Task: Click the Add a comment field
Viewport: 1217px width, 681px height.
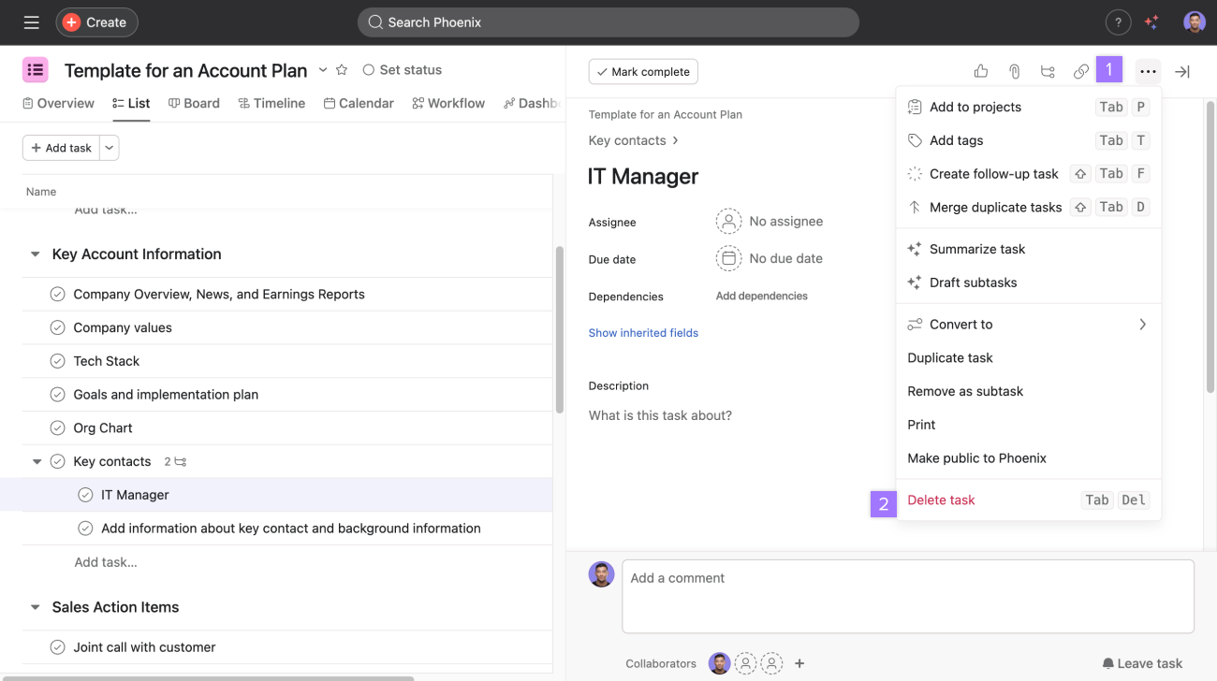Action: tap(907, 596)
